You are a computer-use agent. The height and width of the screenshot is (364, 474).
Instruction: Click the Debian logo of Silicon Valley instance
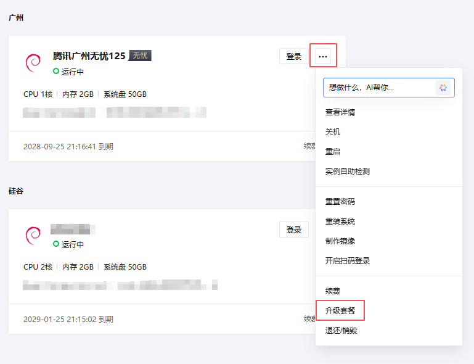[33, 236]
